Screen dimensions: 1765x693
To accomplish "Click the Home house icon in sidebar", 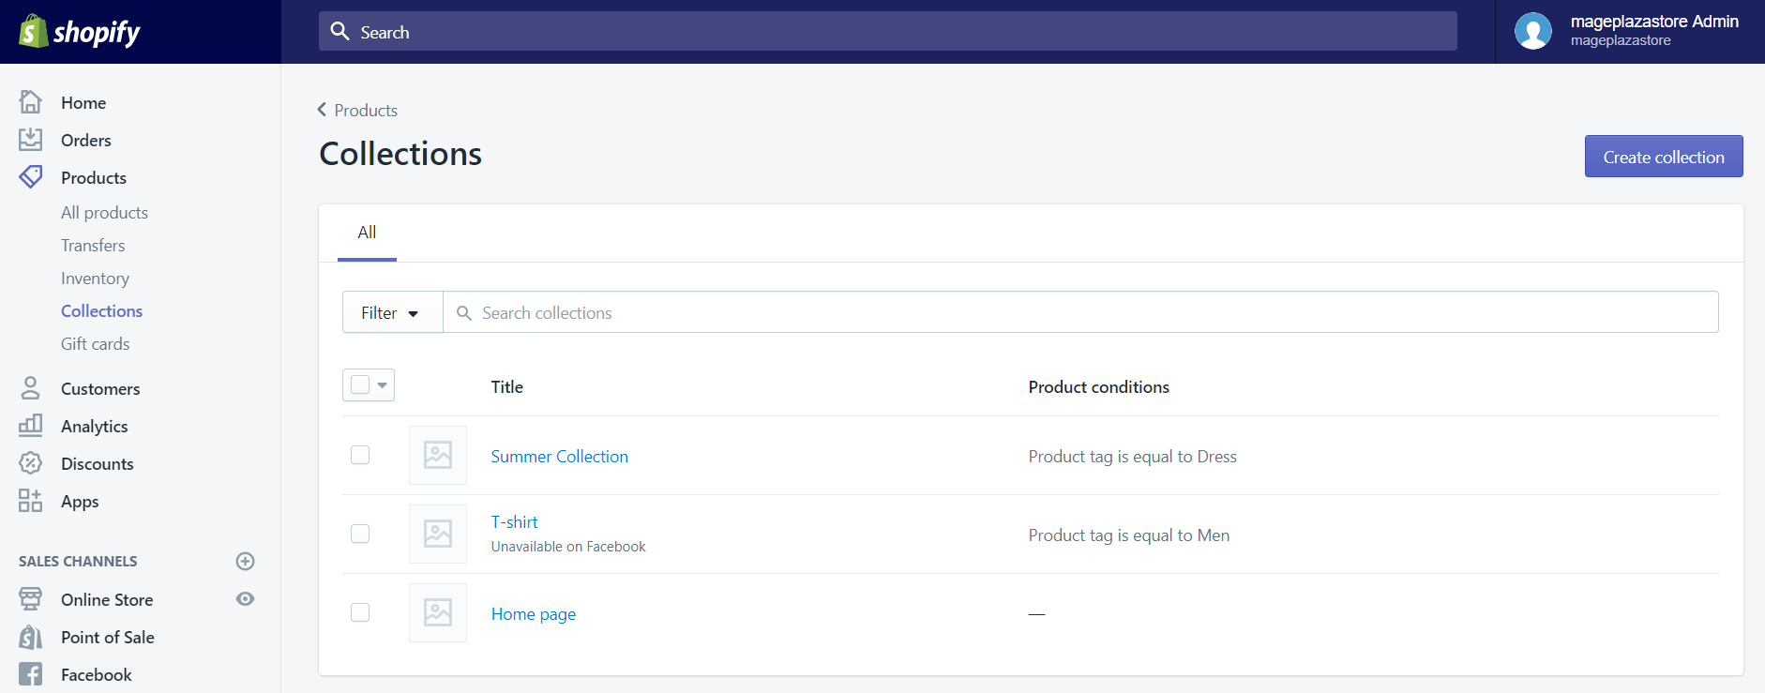I will click(30, 101).
